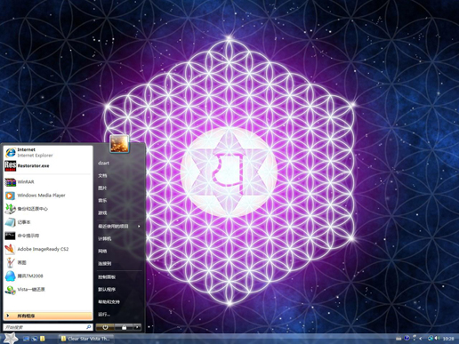Click the yellow folder quick launch icon
This screenshot has width=459, height=344.
(x=43, y=339)
